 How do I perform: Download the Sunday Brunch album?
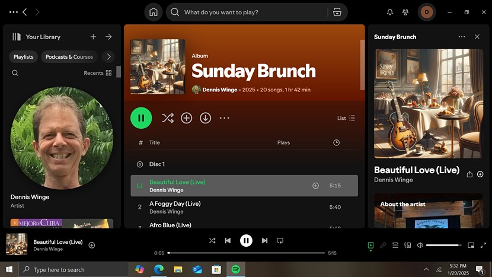pos(206,118)
